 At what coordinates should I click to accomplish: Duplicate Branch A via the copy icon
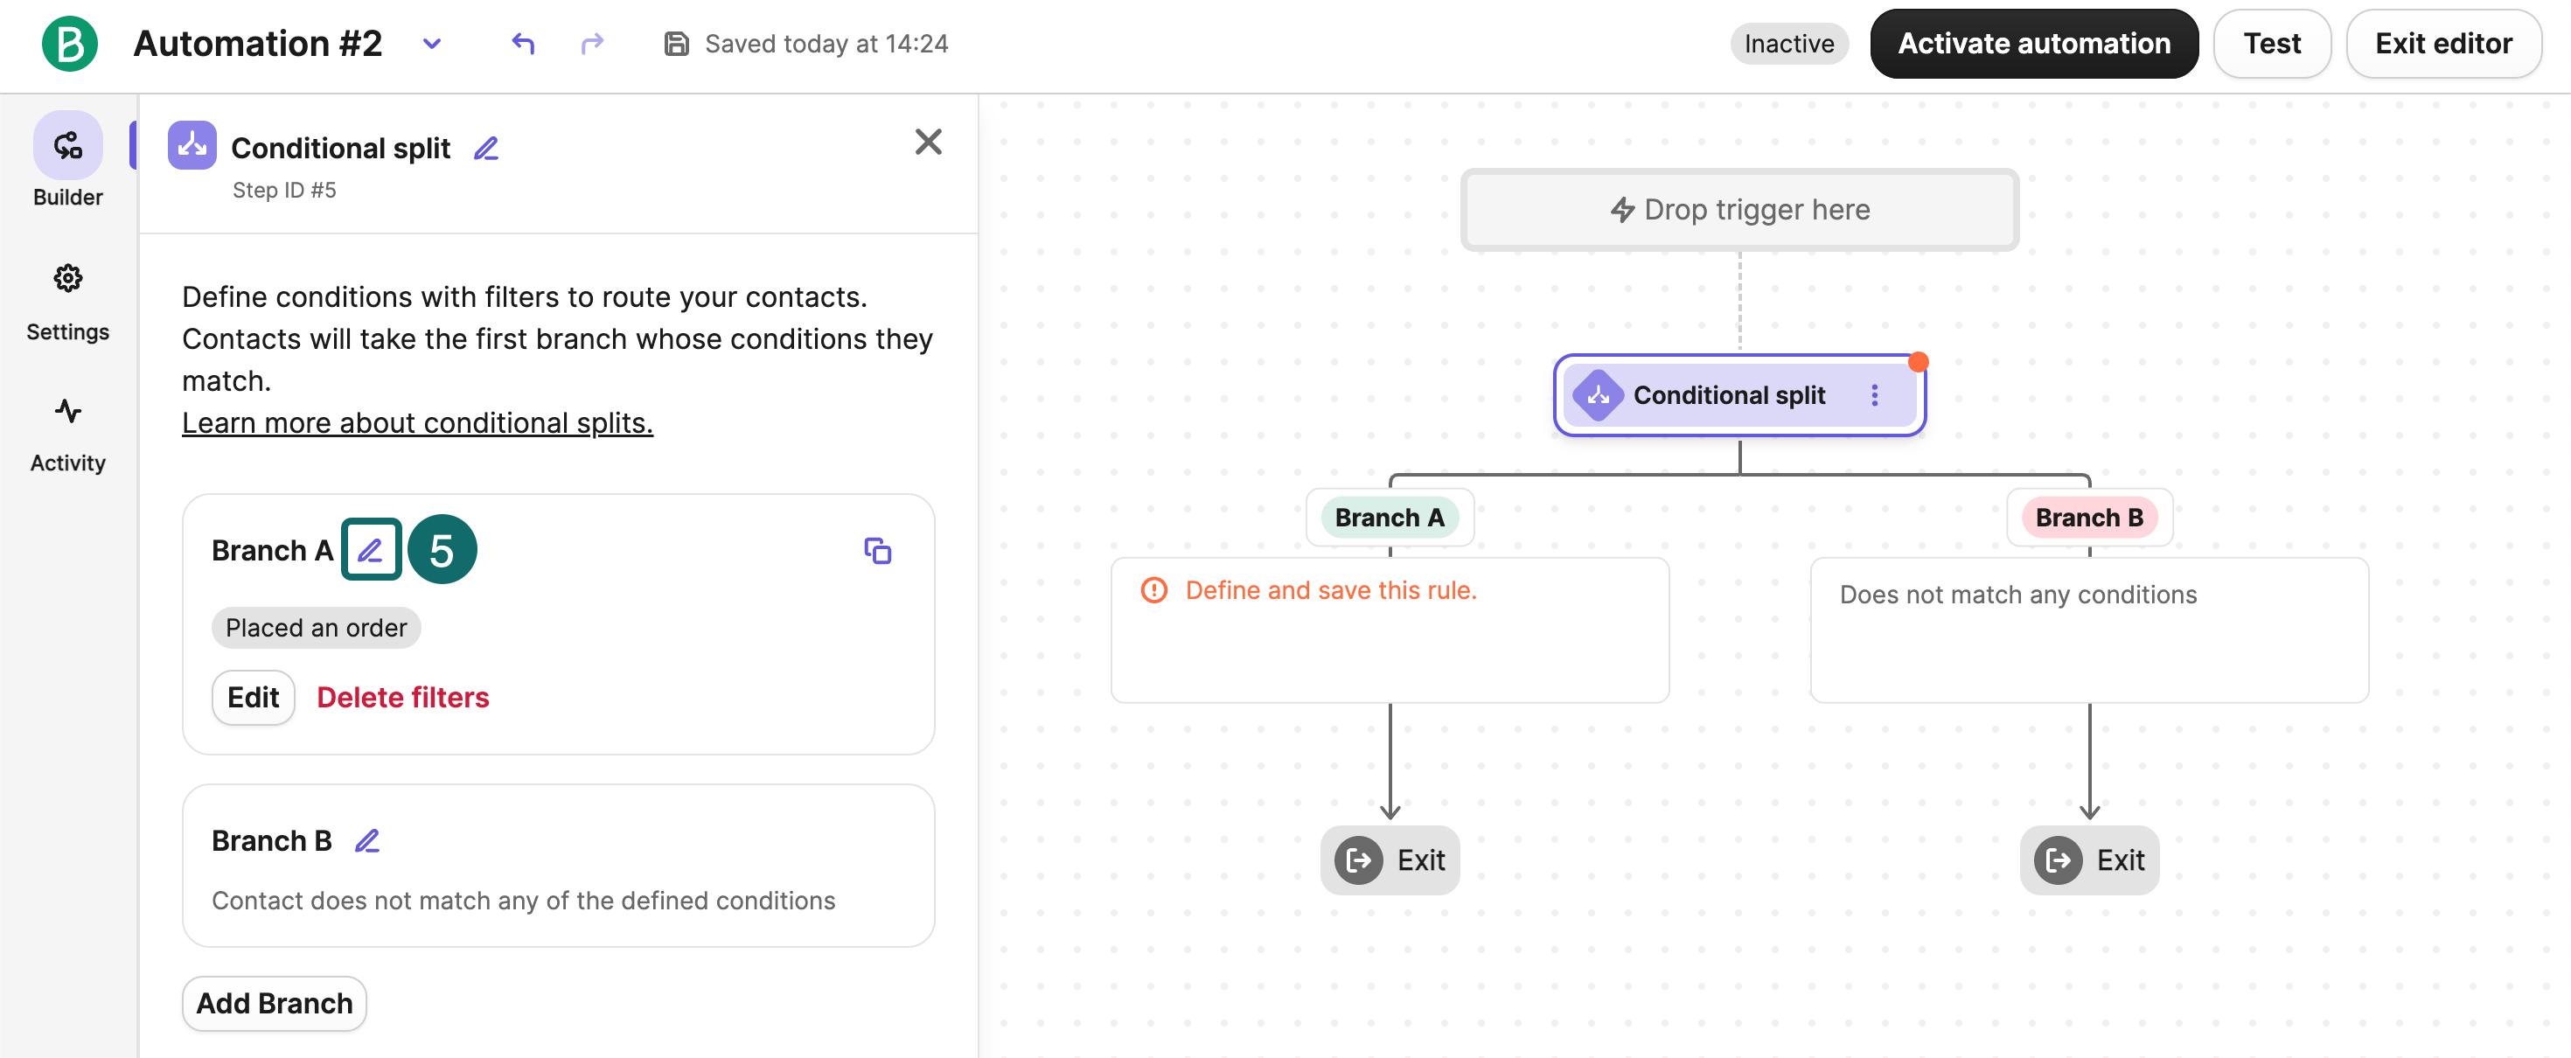click(x=877, y=550)
